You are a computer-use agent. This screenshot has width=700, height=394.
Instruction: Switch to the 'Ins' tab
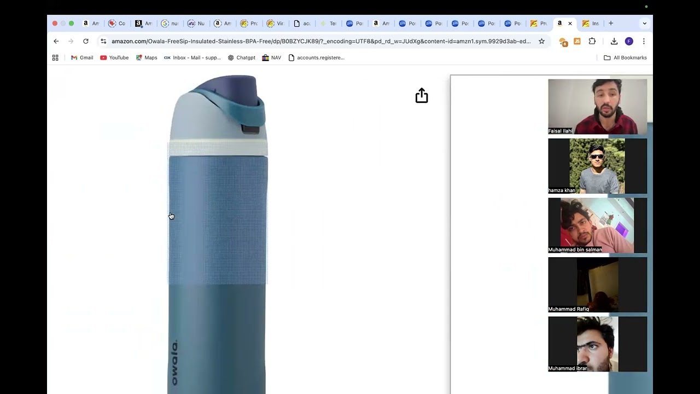tap(591, 24)
